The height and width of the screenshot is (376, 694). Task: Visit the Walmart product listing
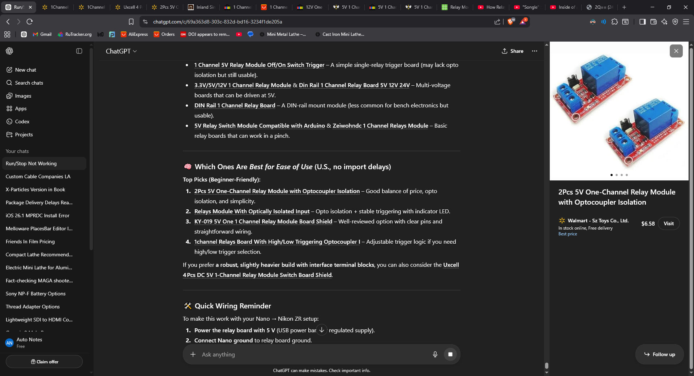tap(668, 223)
